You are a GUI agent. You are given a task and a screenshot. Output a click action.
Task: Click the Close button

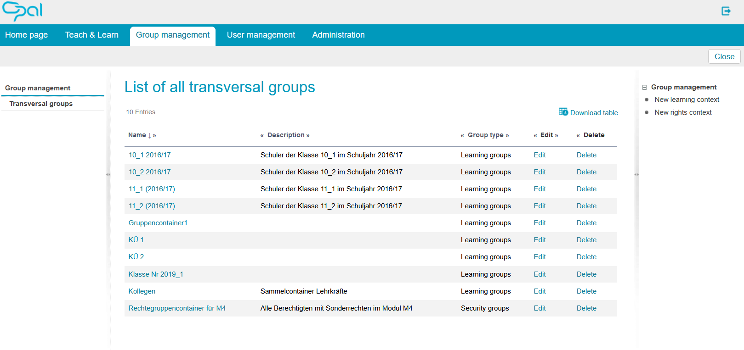pyautogui.click(x=724, y=56)
